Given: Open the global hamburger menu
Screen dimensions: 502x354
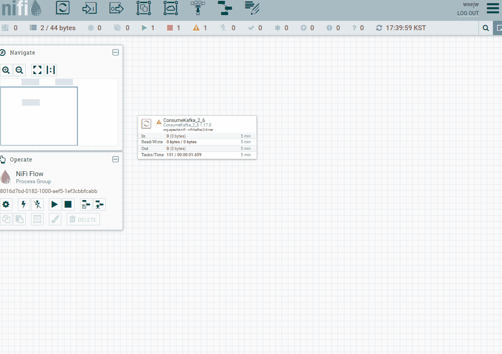Looking at the screenshot, I should [x=493, y=8].
